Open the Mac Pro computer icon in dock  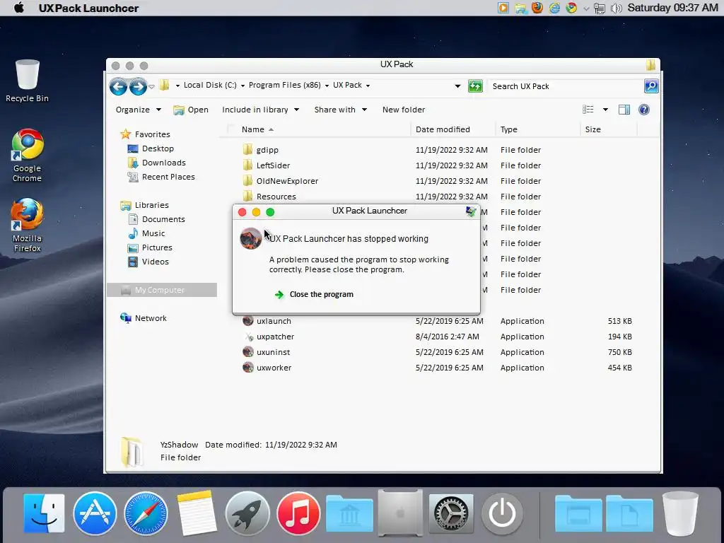(400, 513)
